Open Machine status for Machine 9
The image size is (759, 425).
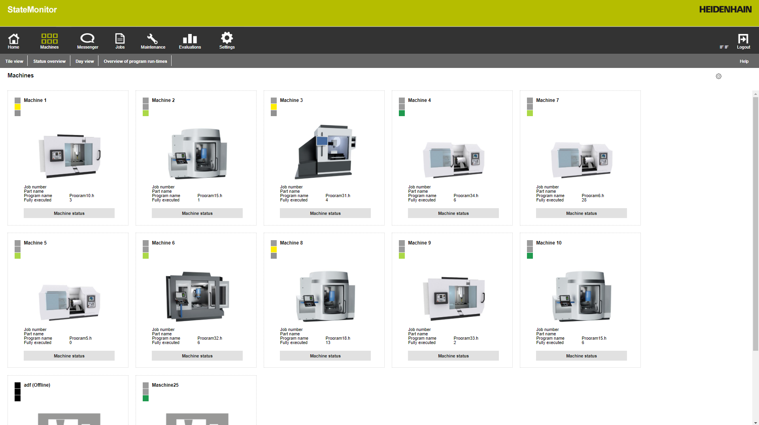tap(453, 356)
